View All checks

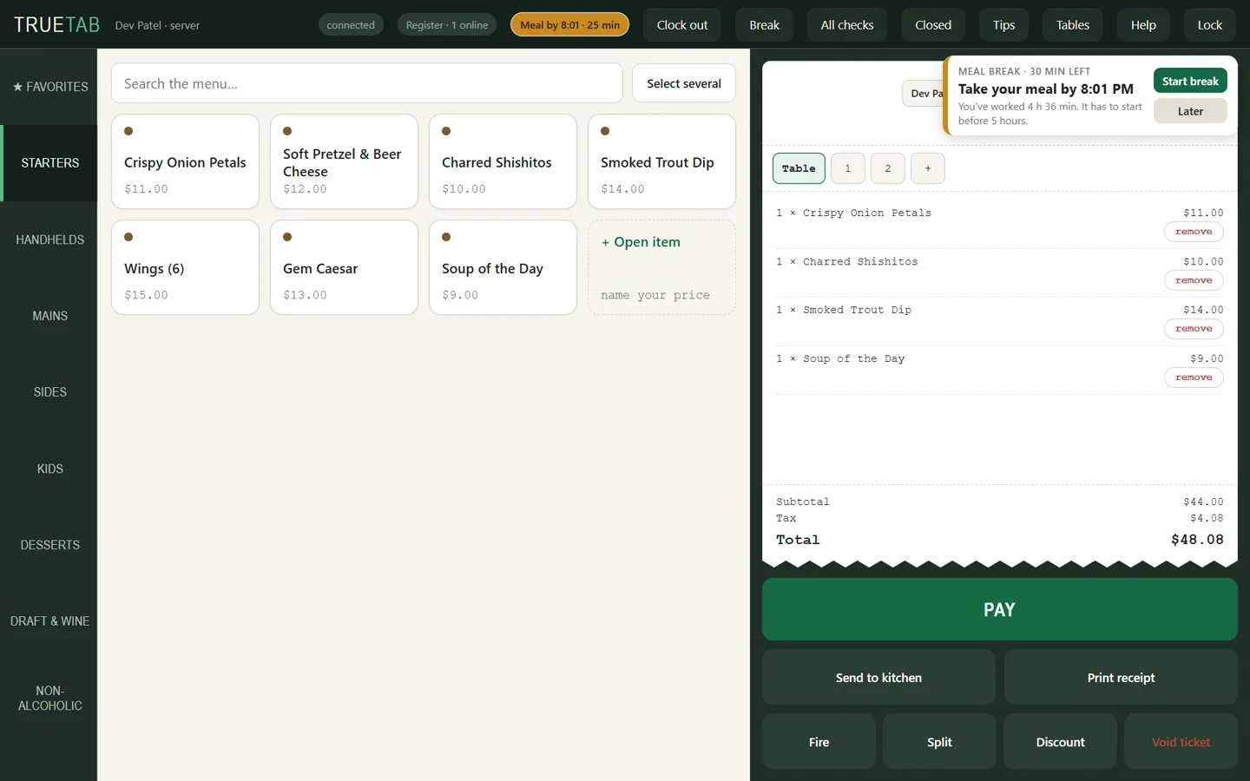click(x=847, y=25)
